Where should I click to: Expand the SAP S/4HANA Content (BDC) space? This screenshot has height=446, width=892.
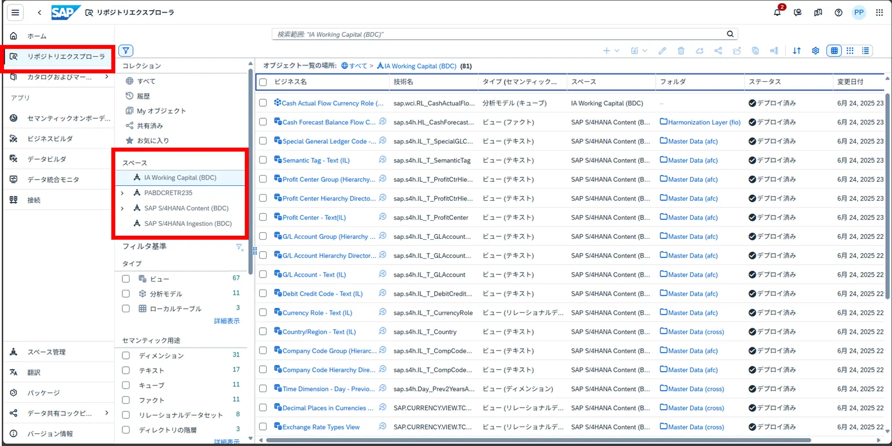122,209
